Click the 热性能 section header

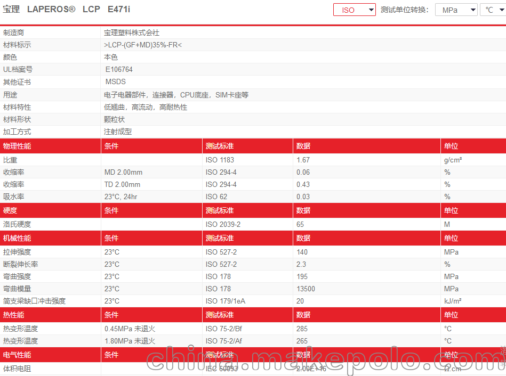point(13,315)
